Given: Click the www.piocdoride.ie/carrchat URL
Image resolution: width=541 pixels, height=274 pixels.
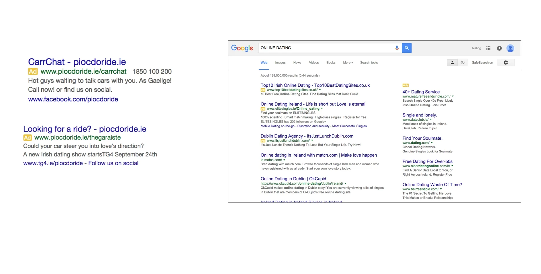Looking at the screenshot, I should (83, 71).
